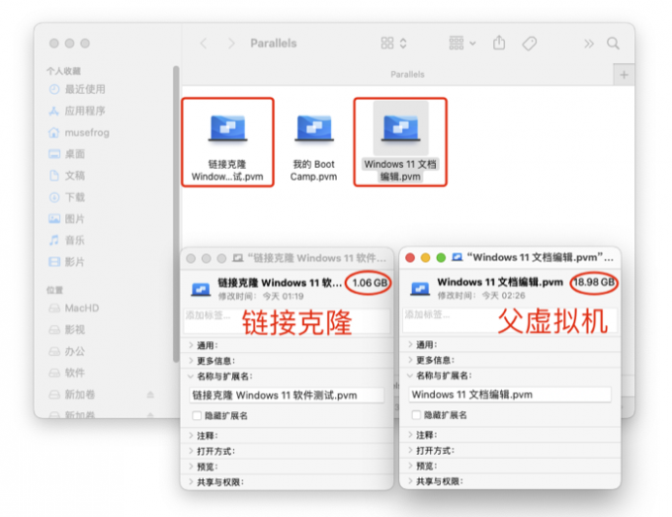Go forward in Finder navigation

(231, 43)
